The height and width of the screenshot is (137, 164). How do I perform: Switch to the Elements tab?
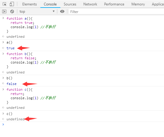pos(29,4)
